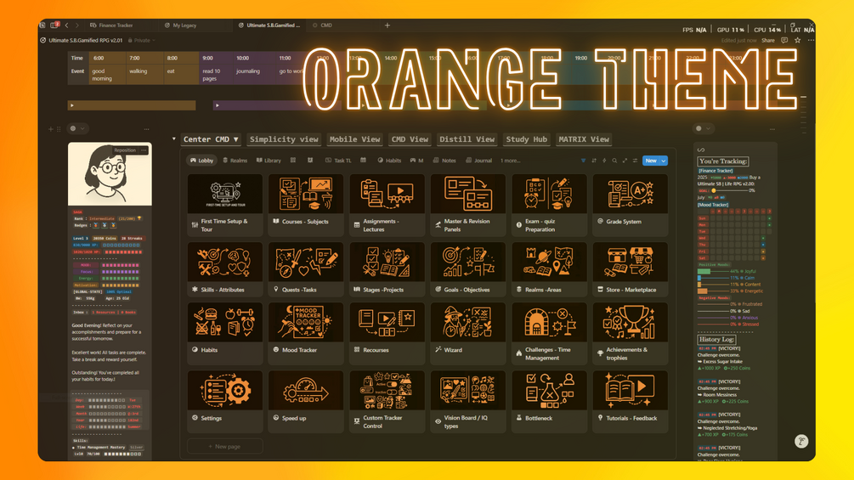Click the Simplicity view button
The image size is (854, 480).
[284, 139]
